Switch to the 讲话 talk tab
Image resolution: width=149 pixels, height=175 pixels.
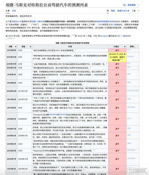pyautogui.click(x=14, y=11)
